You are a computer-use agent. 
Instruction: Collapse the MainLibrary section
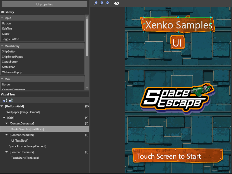(x=3, y=46)
